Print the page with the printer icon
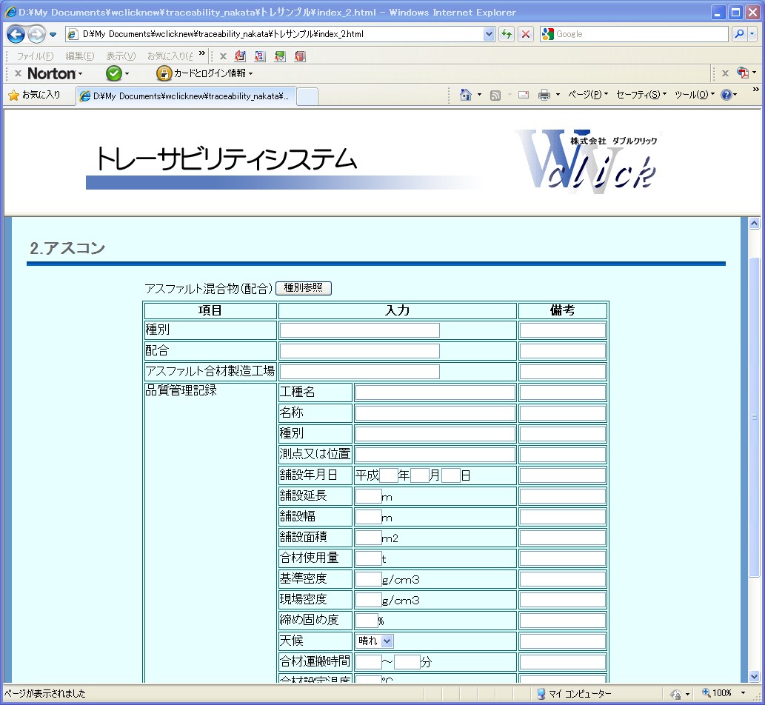The width and height of the screenshot is (765, 705). point(544,95)
